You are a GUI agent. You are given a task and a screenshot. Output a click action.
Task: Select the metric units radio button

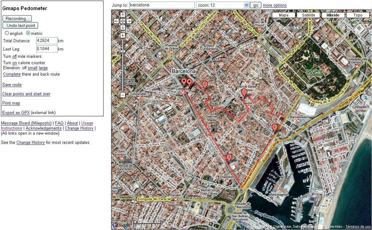(x=28, y=33)
